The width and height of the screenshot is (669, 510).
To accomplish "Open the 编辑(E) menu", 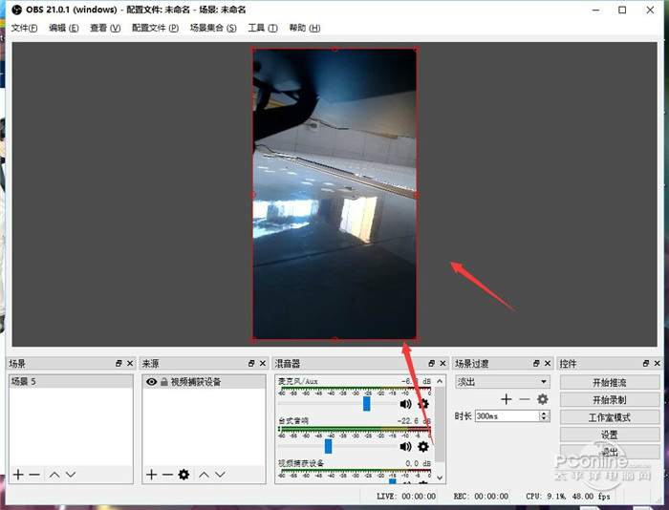I will point(64,28).
